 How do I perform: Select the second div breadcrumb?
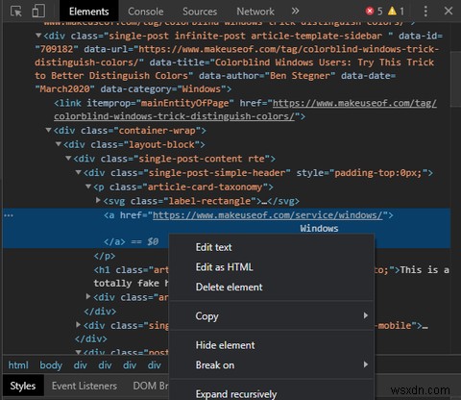tap(105, 365)
